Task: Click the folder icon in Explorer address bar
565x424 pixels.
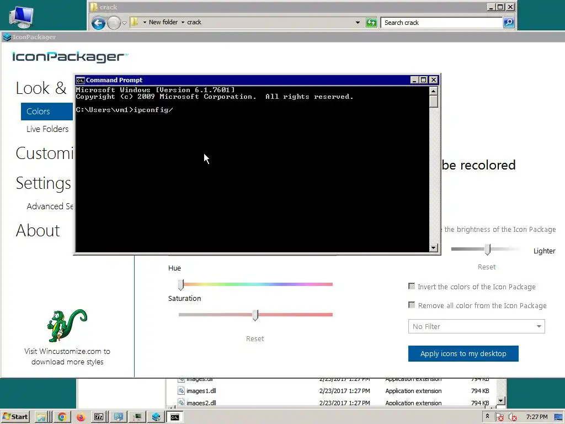Action: (x=135, y=22)
